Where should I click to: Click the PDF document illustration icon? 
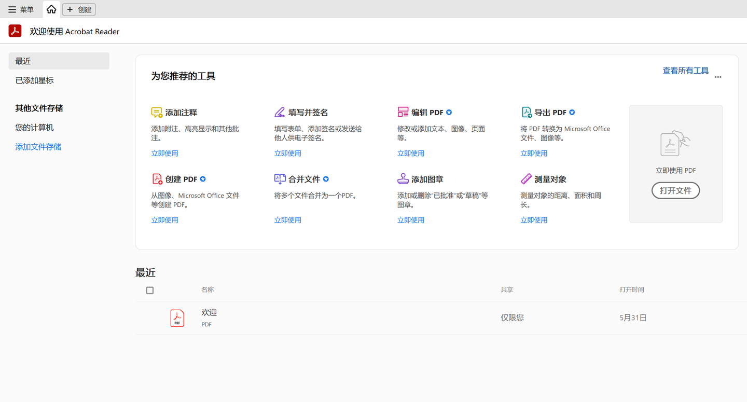click(675, 144)
